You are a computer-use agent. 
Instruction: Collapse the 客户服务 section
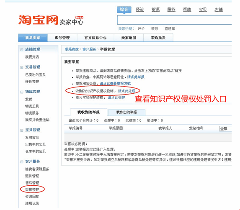[22, 162]
